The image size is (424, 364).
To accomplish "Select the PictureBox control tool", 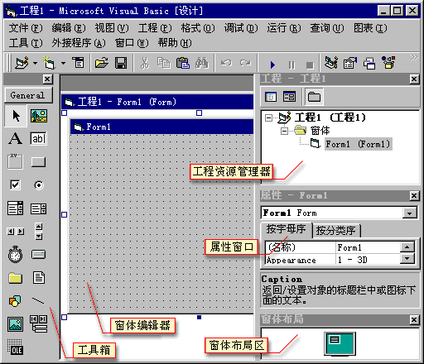I will 39,116.
